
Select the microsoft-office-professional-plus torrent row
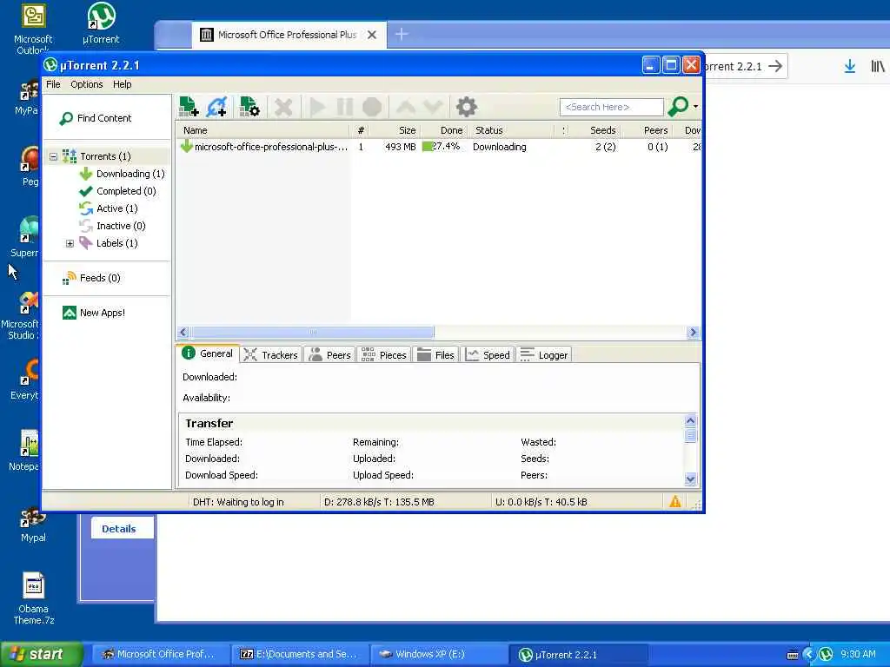[x=438, y=147]
